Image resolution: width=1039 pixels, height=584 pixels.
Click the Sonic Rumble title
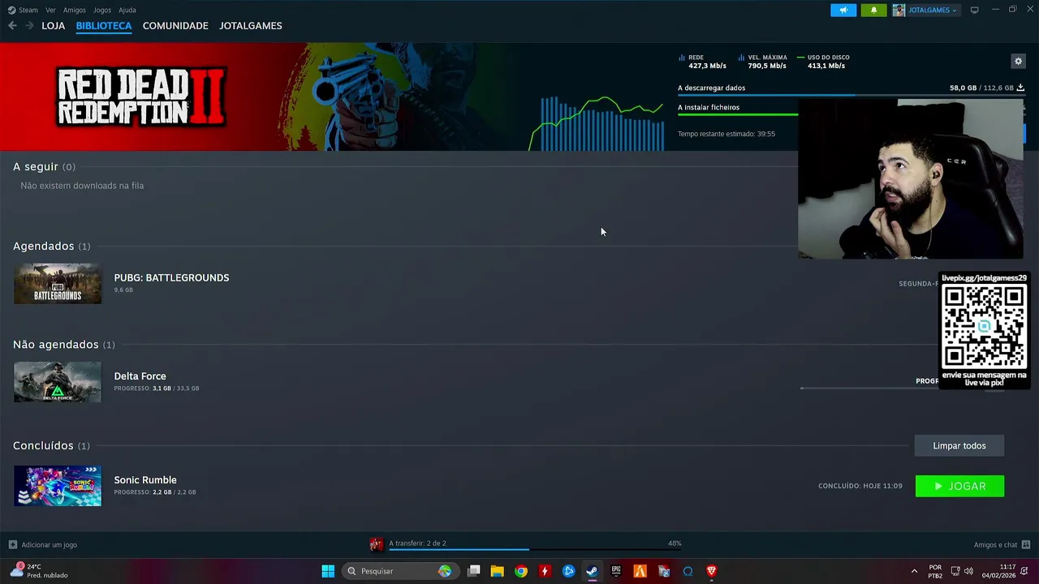click(145, 480)
